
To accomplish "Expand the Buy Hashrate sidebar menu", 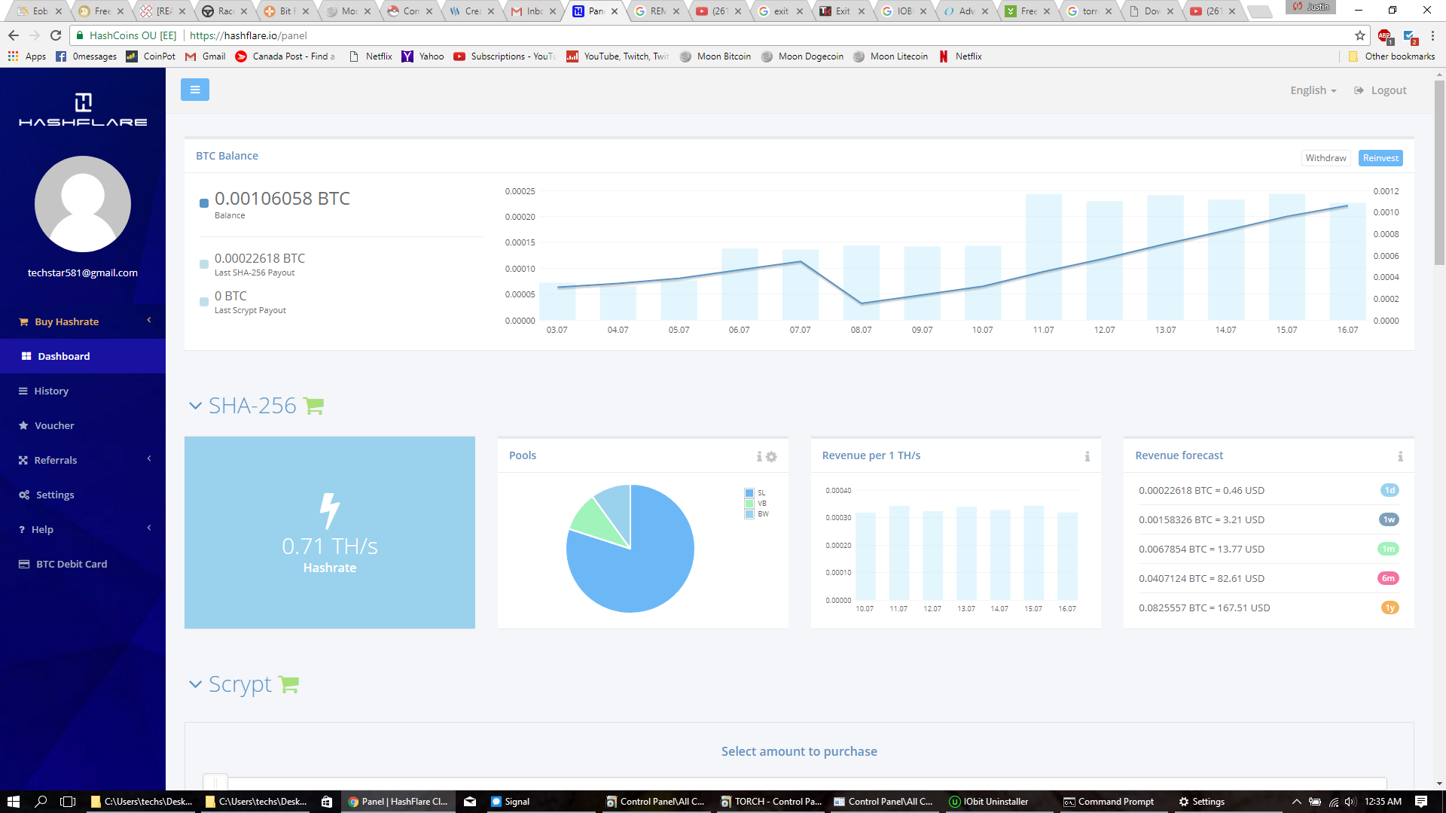I will (83, 321).
